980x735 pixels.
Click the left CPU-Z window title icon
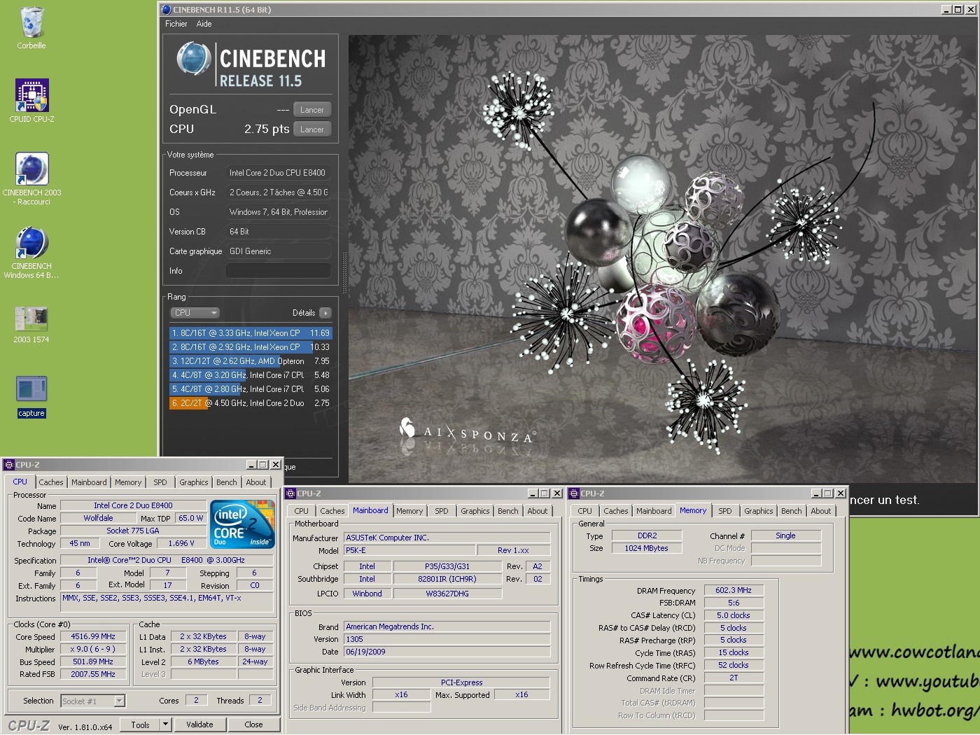tap(9, 465)
